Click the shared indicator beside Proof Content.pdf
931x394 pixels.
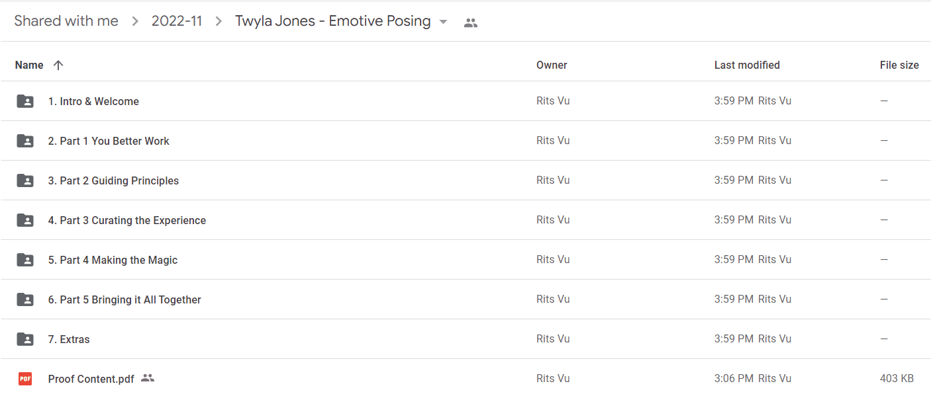point(148,378)
